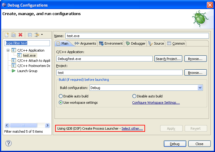The image size is (215, 152).
Task: Collapse all configurations in the tree
Action: [30, 35]
